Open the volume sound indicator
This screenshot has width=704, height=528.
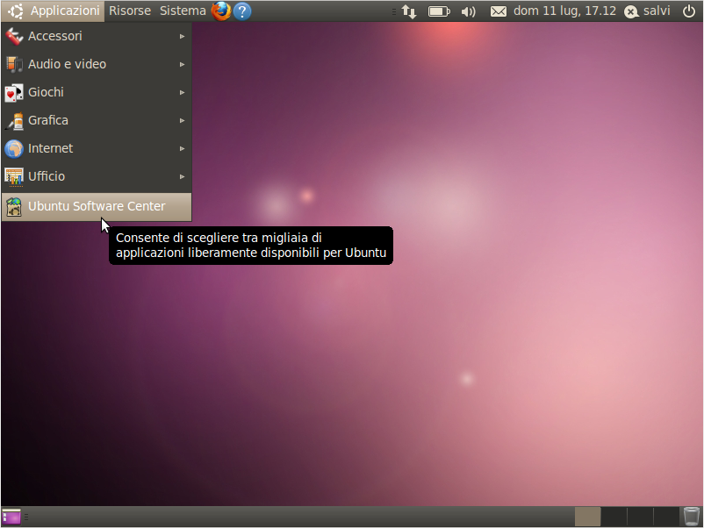pyautogui.click(x=468, y=11)
